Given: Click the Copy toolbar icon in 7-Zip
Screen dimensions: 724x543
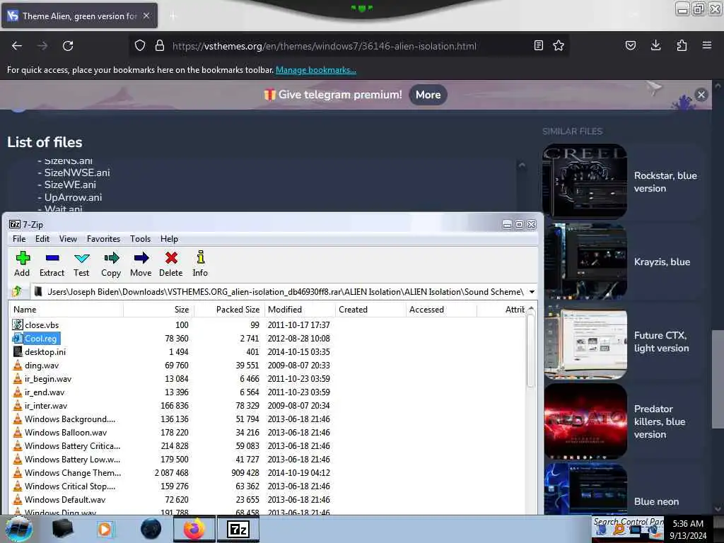Looking at the screenshot, I should [x=111, y=264].
